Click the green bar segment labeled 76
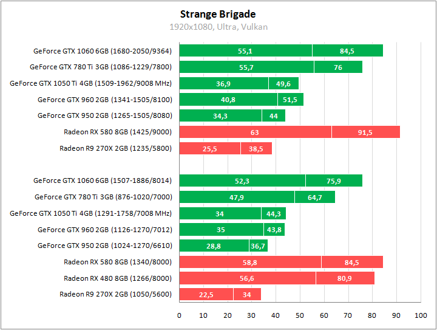 [x=338, y=67]
